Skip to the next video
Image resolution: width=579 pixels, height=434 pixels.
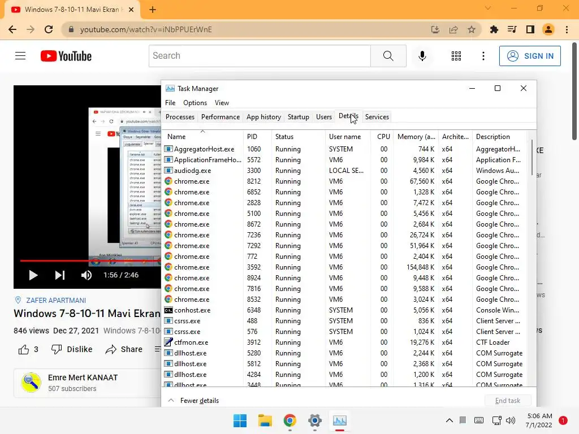tap(60, 275)
